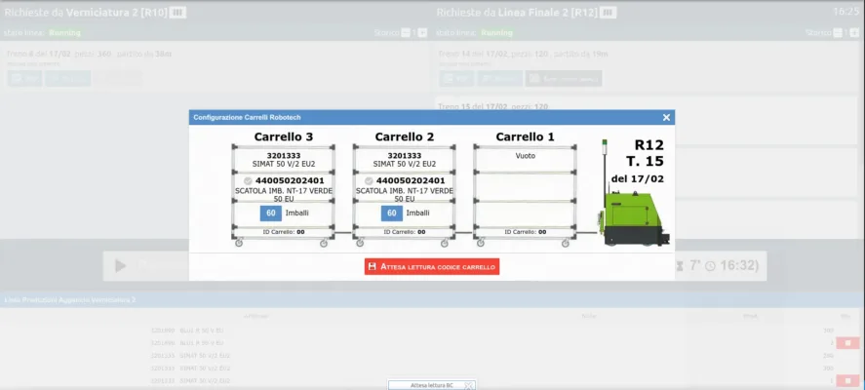Viewport: 865px width, 390px height.
Task: Click SIMAT 50 V/2 EU2 on Carrello 3
Action: pos(284,164)
